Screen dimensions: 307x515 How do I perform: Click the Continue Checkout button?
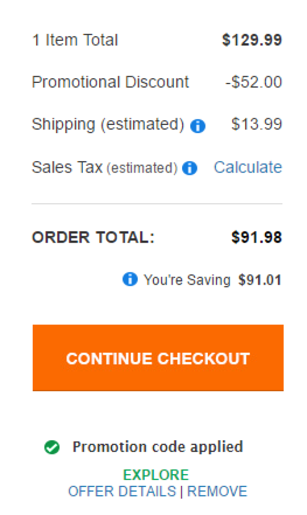pos(158,358)
